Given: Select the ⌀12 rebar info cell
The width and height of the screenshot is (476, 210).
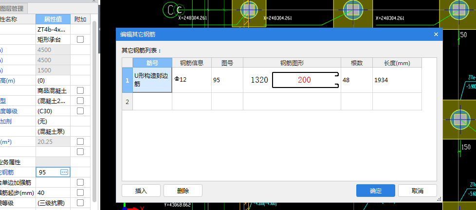Looking at the screenshot, I should (192, 80).
